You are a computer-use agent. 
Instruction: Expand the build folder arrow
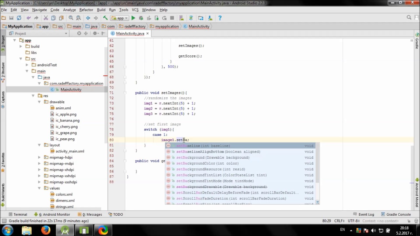[21, 47]
